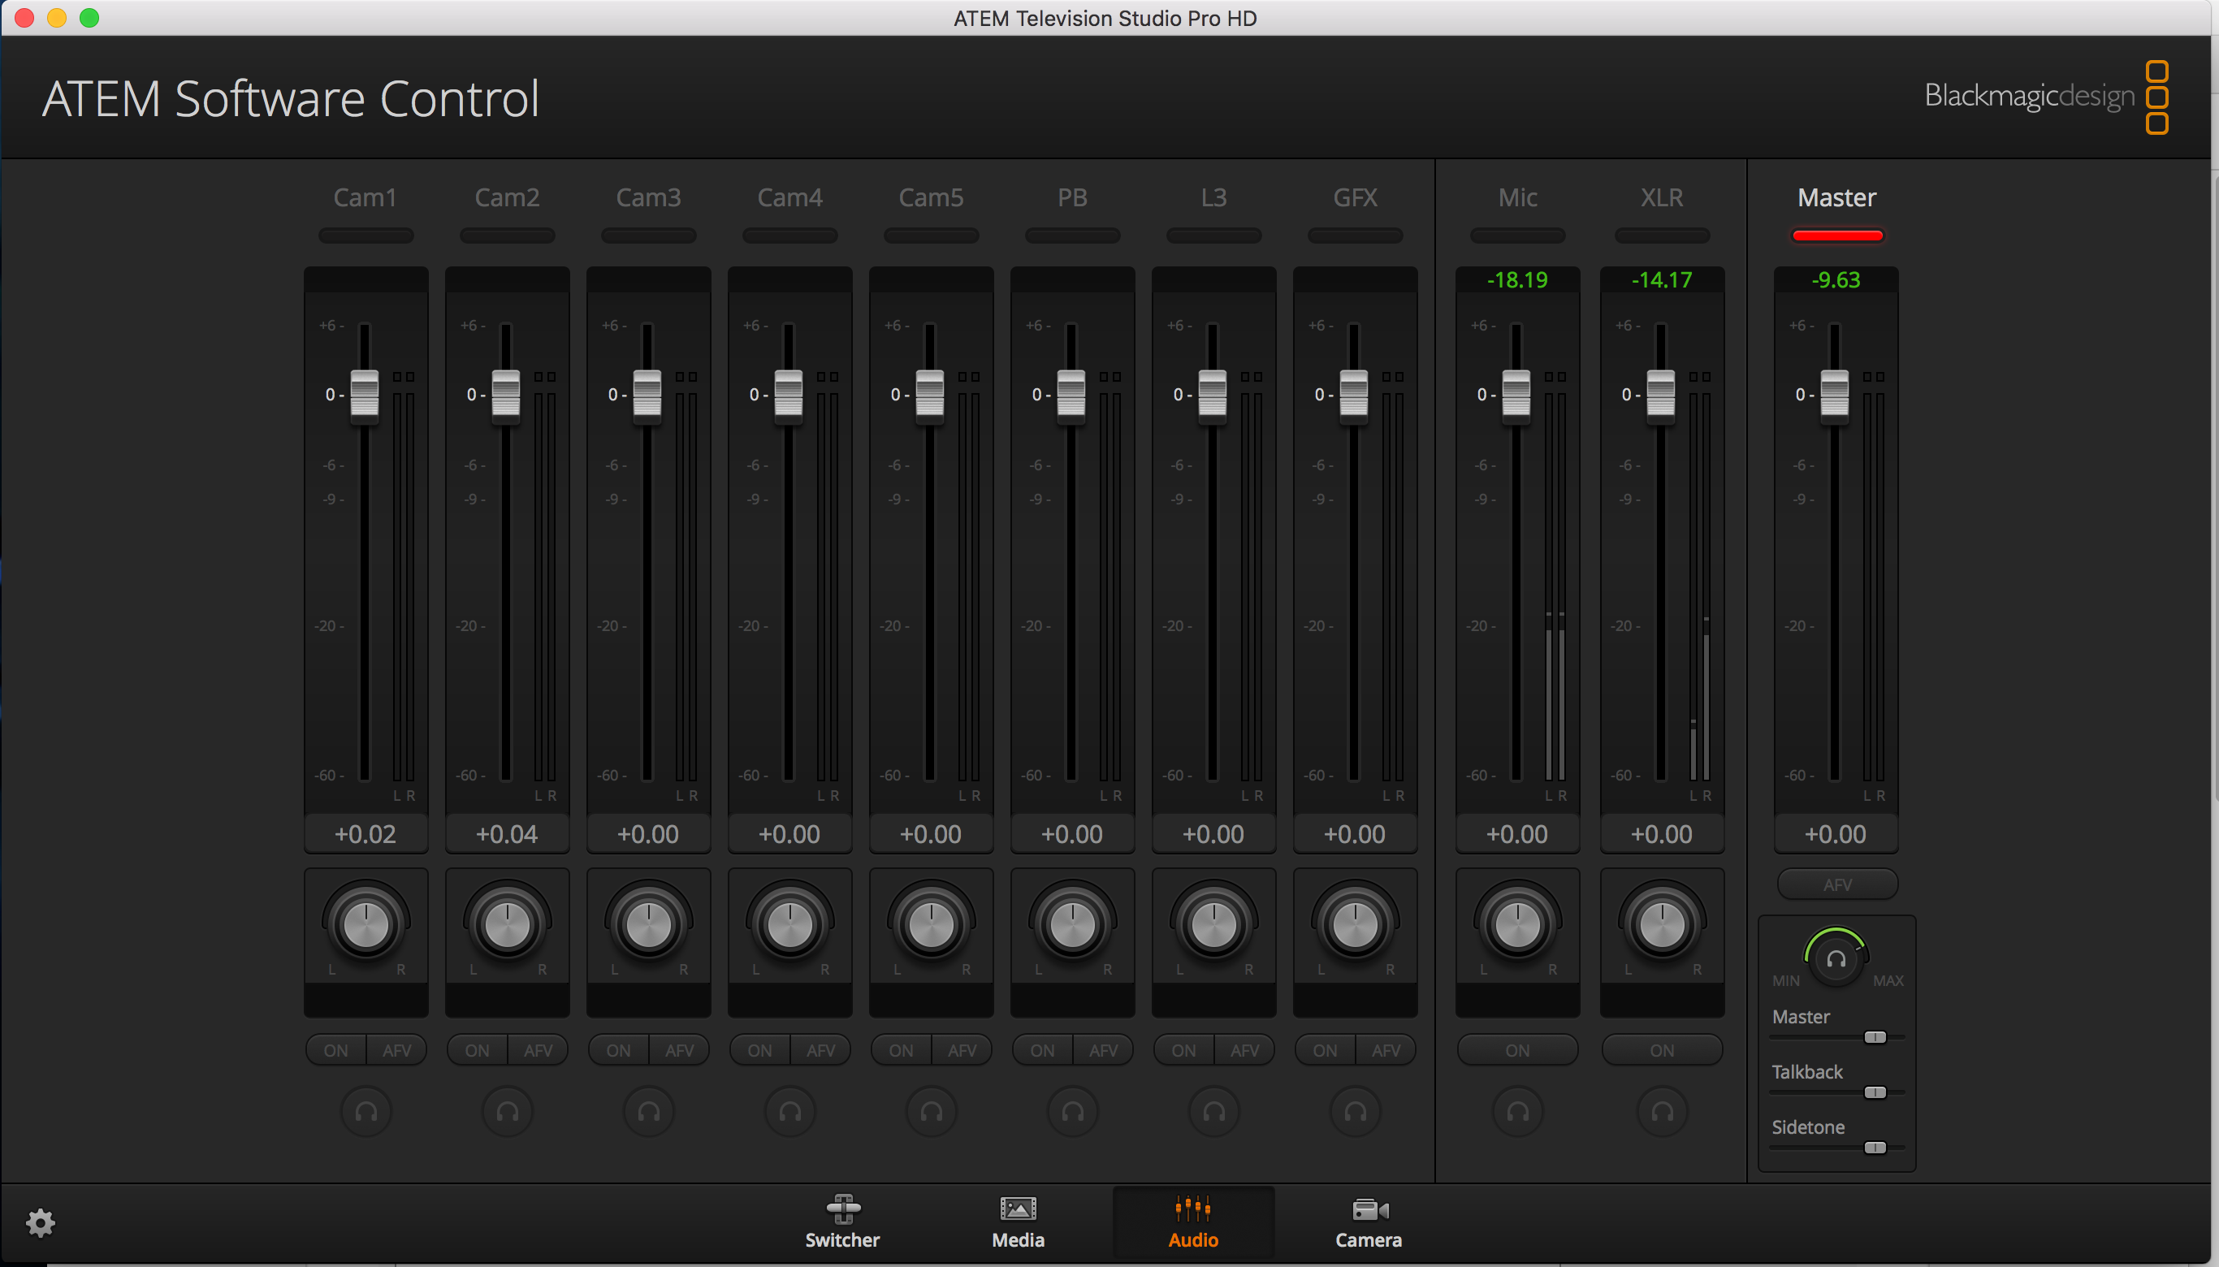Enable AFV on Cam2 channel
The width and height of the screenshot is (2219, 1267).
pyautogui.click(x=538, y=1050)
